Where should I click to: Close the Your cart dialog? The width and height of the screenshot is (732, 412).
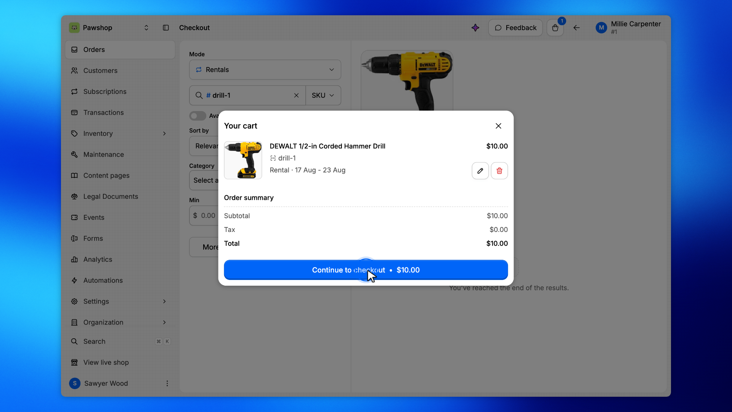498,126
